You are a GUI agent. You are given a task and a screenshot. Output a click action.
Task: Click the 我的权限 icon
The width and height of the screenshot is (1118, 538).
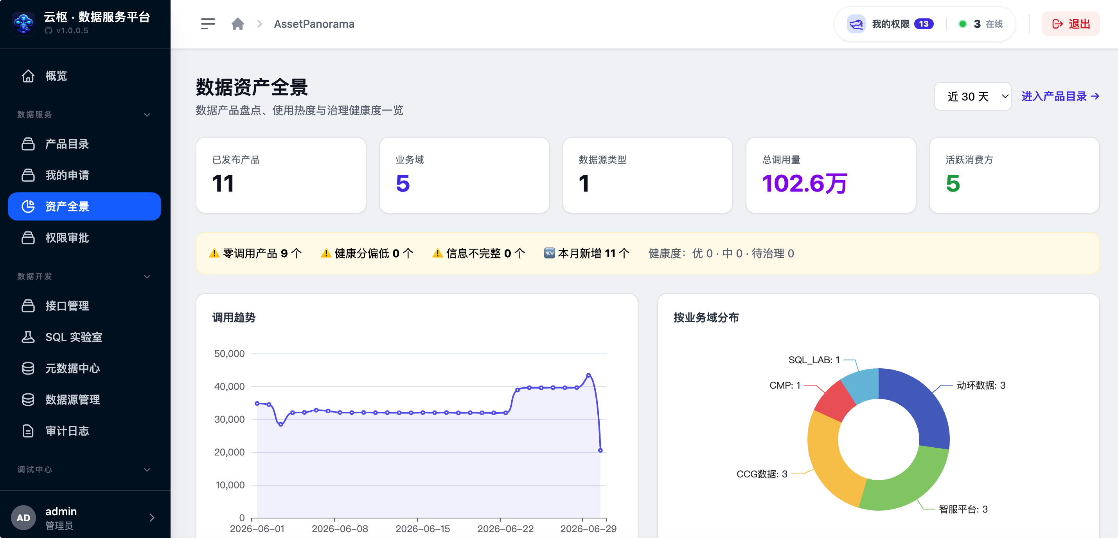[856, 24]
